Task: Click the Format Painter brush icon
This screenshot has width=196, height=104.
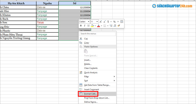Action: (119, 26)
